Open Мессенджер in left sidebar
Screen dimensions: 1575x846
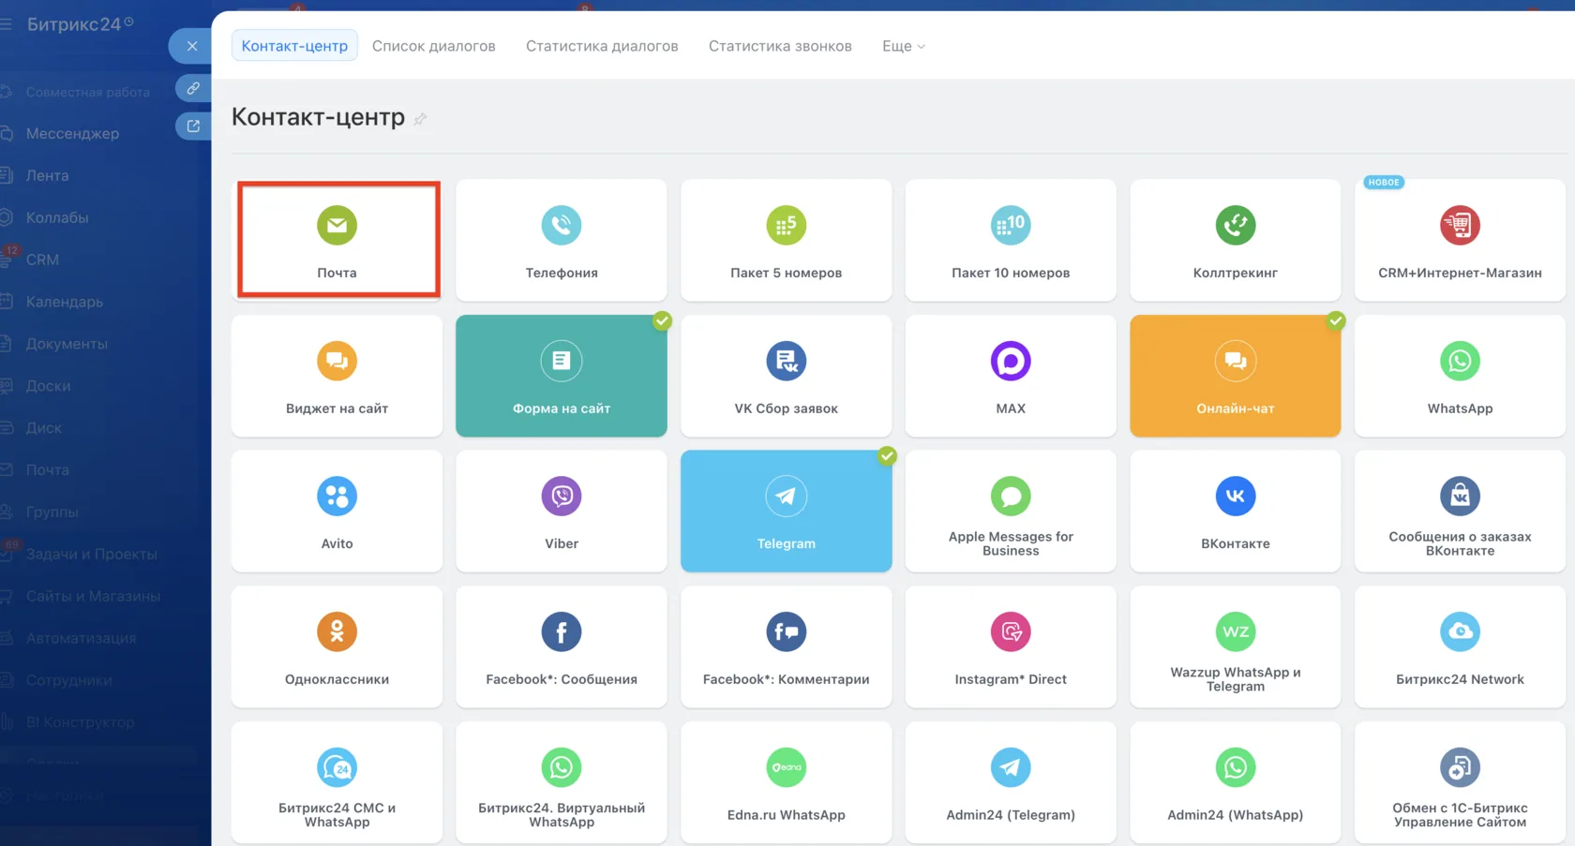72,133
